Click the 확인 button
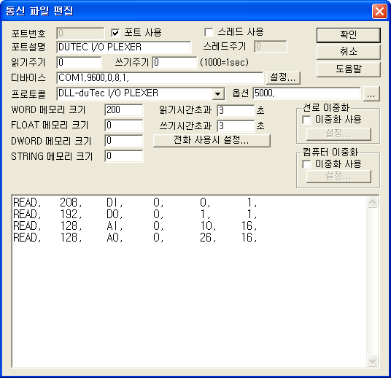 [x=349, y=35]
